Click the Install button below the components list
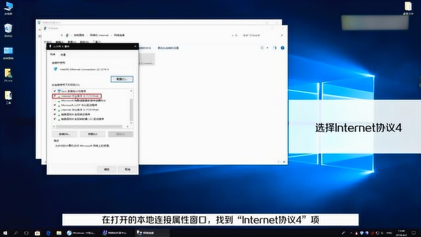Screen dimensions: 421x237 [64, 134]
